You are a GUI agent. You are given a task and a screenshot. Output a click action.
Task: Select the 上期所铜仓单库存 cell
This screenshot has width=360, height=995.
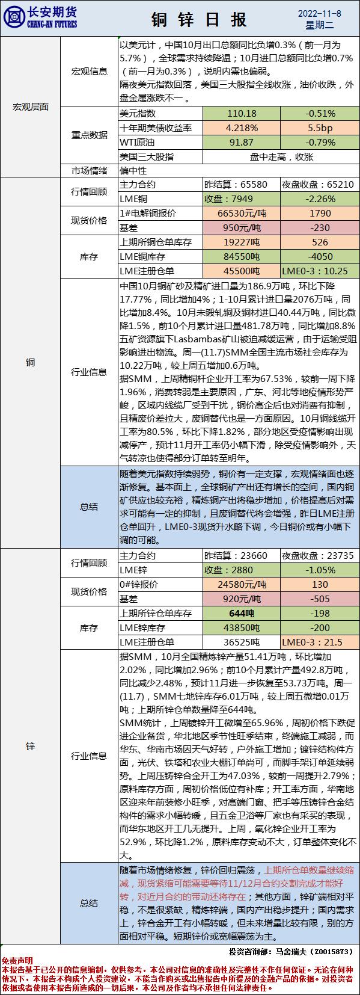click(x=160, y=242)
